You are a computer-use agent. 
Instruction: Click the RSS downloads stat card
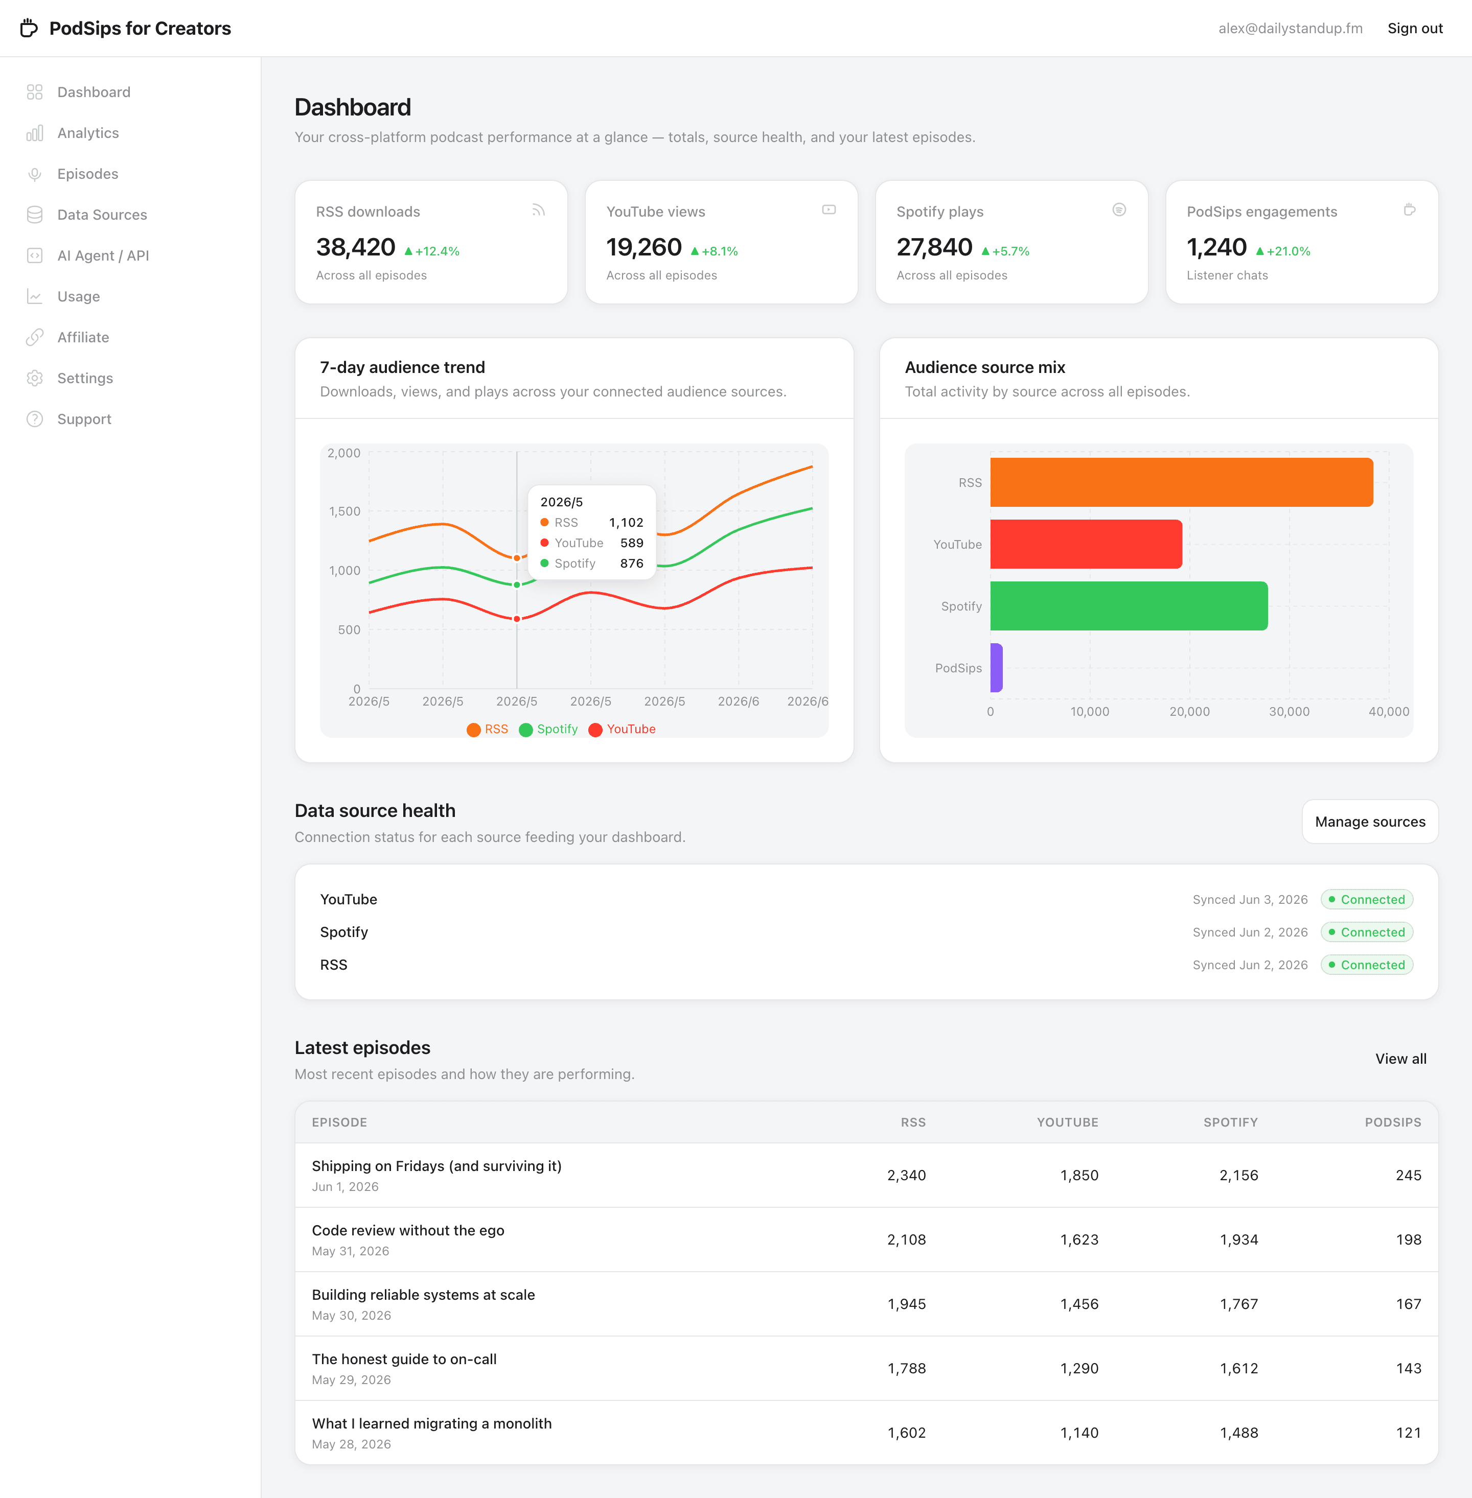(431, 242)
